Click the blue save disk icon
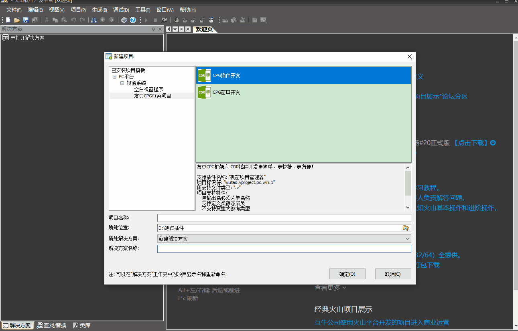Viewport: 518px width, 331px height. pos(26,20)
